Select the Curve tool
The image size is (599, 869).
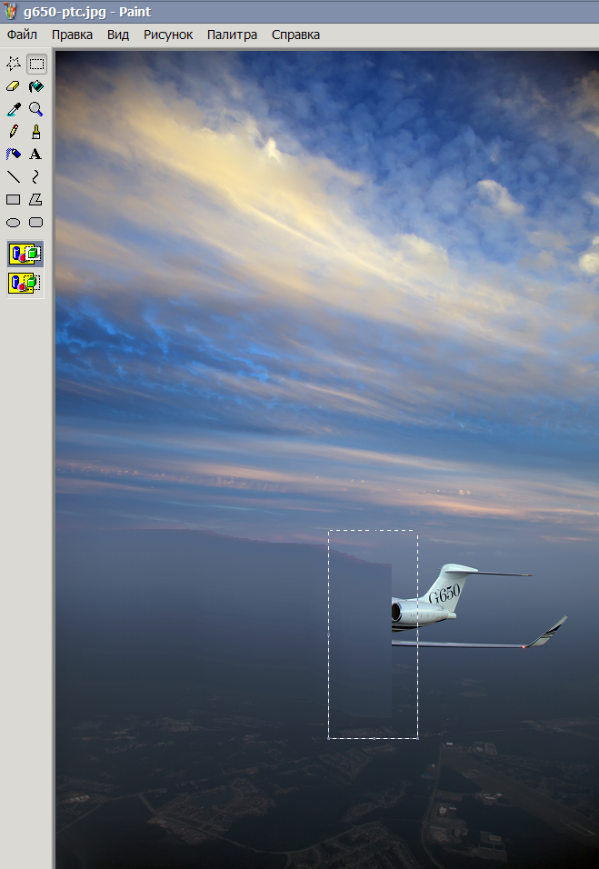[36, 176]
